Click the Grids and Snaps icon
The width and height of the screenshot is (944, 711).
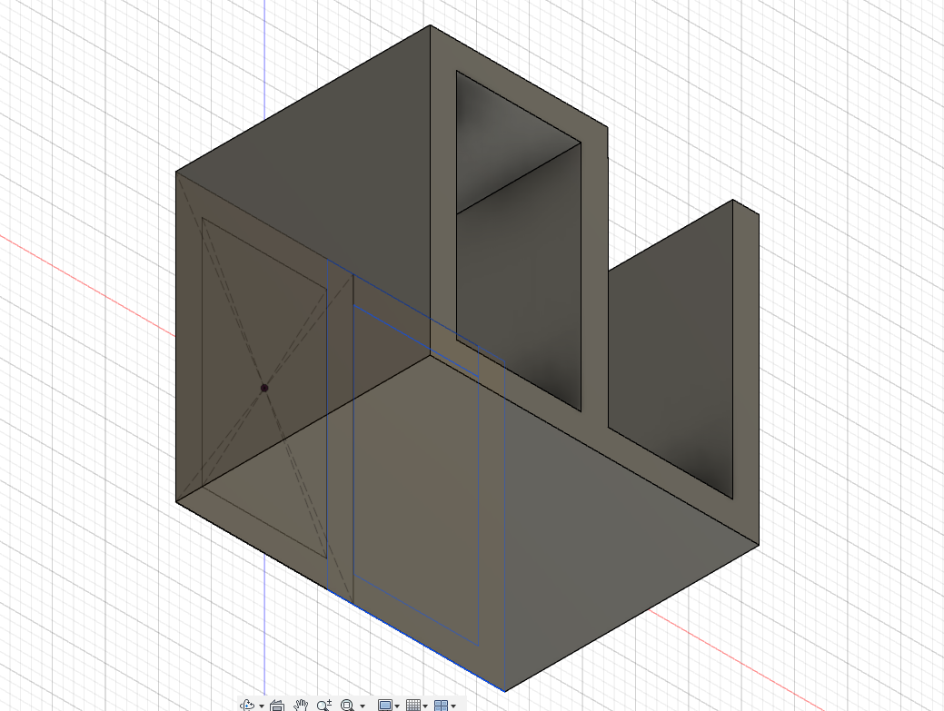414,705
